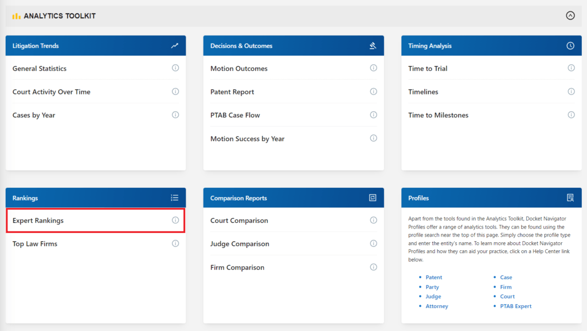Select Cases by Year
The image size is (587, 331).
tap(34, 115)
